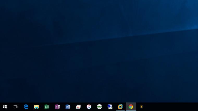Open File Explorer from the taskbar
198x111 pixels.
(36, 107)
